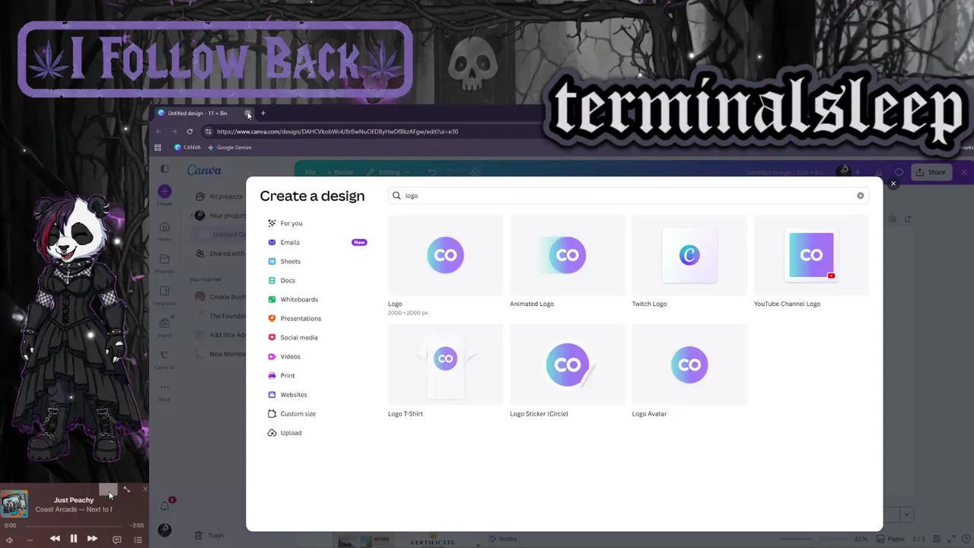This screenshot has height=548, width=974.
Task: Select the Logo T-Shirt thumbnail
Action: click(445, 365)
